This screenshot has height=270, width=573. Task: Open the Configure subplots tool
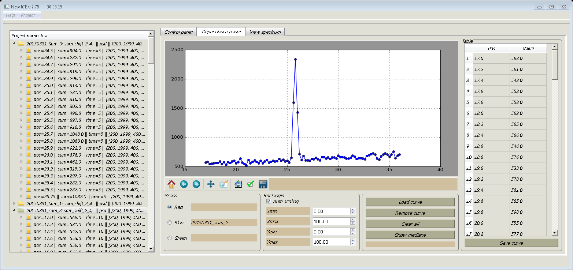pos(238,184)
